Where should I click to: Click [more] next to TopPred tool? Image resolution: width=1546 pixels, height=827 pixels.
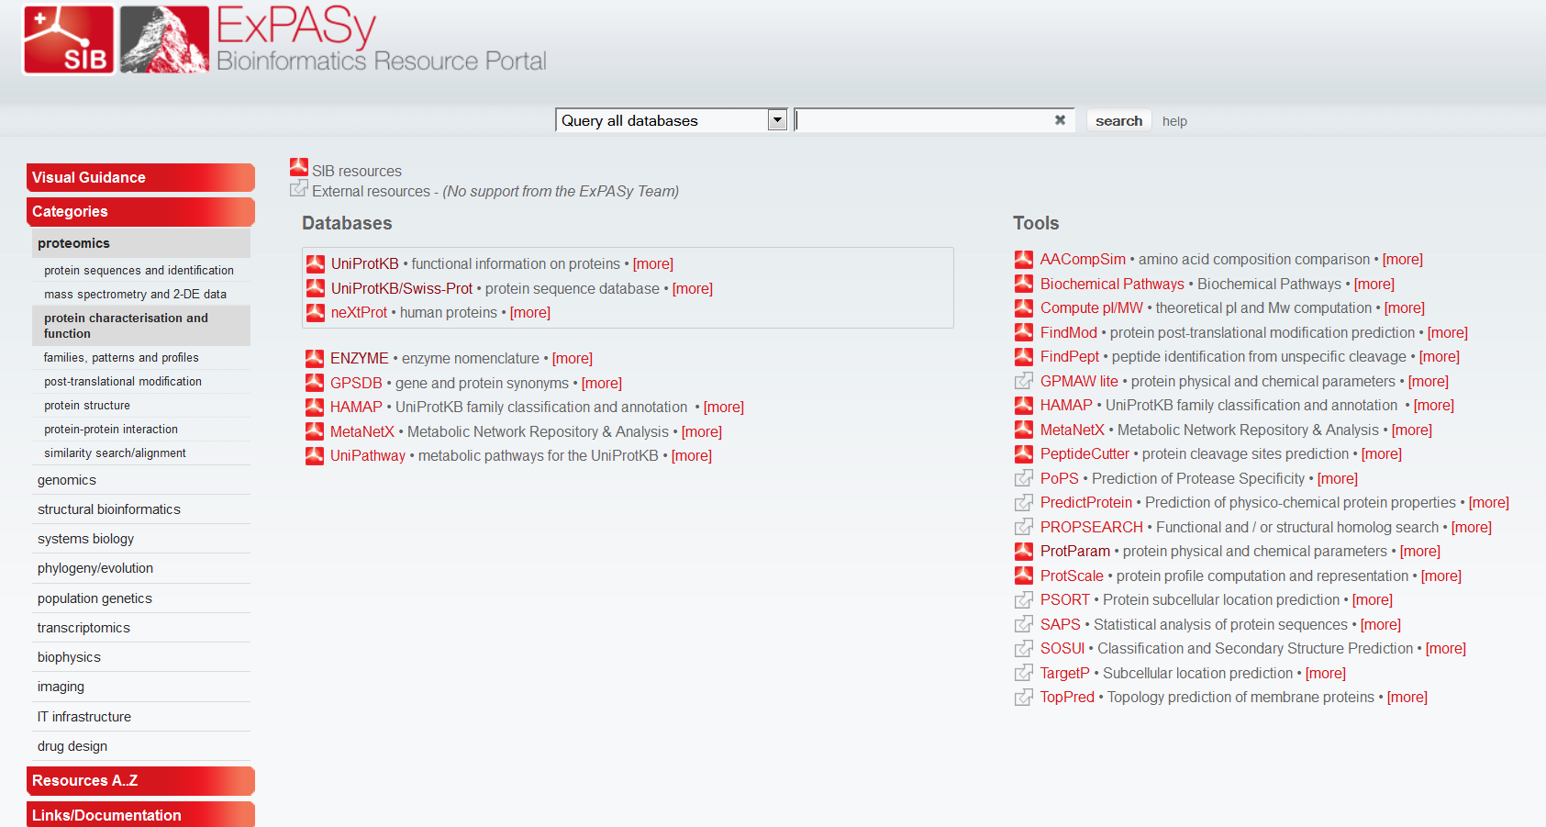pos(1407,697)
